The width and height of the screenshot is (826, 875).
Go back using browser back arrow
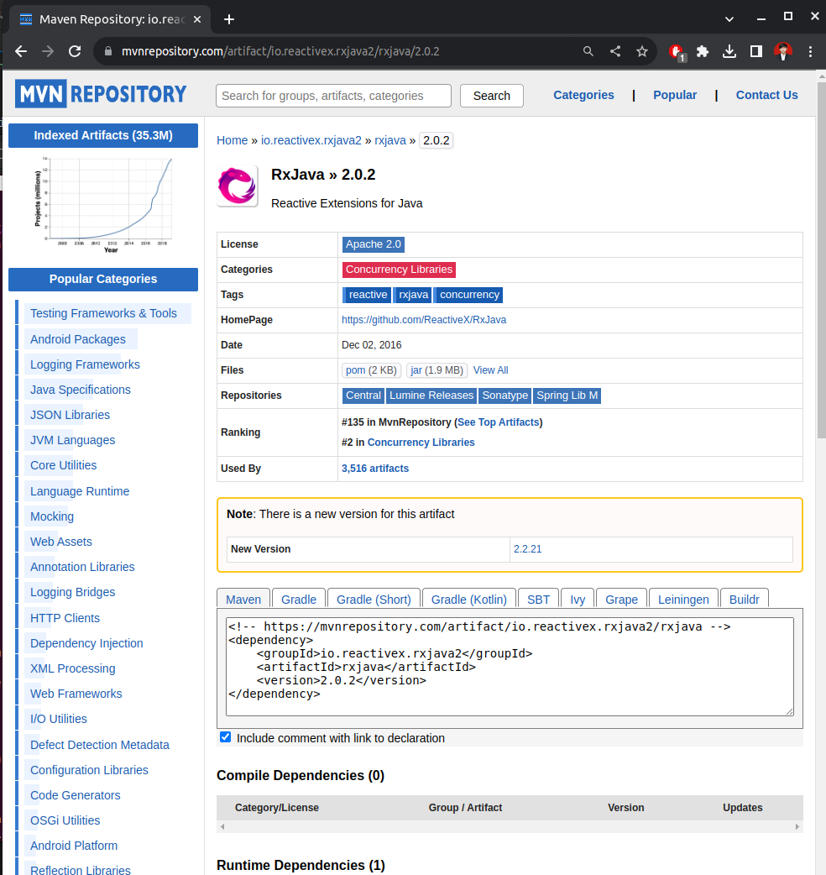[21, 51]
